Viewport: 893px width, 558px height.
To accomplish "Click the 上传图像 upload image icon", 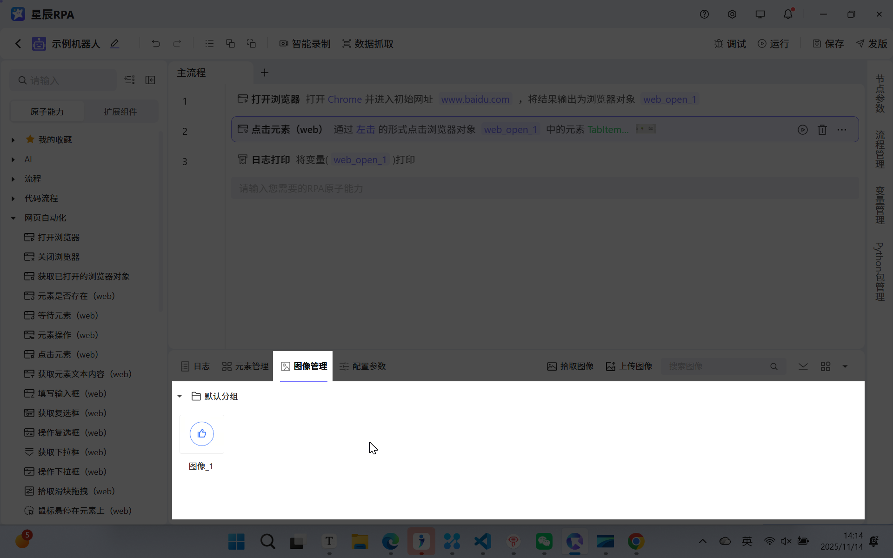I will (610, 366).
